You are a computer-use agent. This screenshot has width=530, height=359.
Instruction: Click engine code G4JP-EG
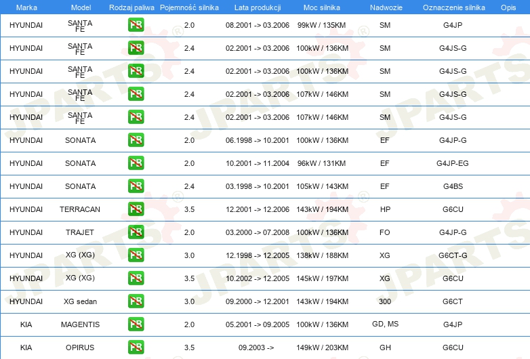(x=453, y=163)
